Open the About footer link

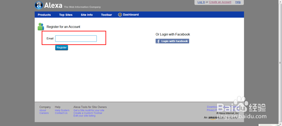pos(43,111)
